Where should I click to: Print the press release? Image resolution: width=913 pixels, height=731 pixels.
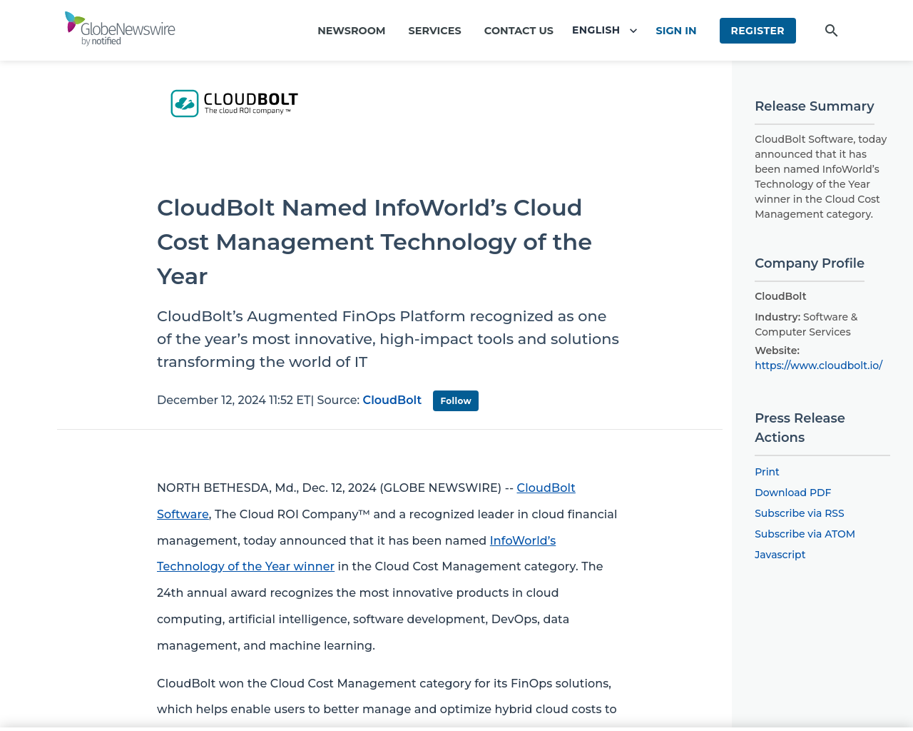coord(767,472)
